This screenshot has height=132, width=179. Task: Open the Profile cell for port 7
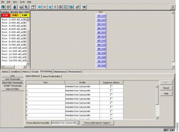[82, 111]
